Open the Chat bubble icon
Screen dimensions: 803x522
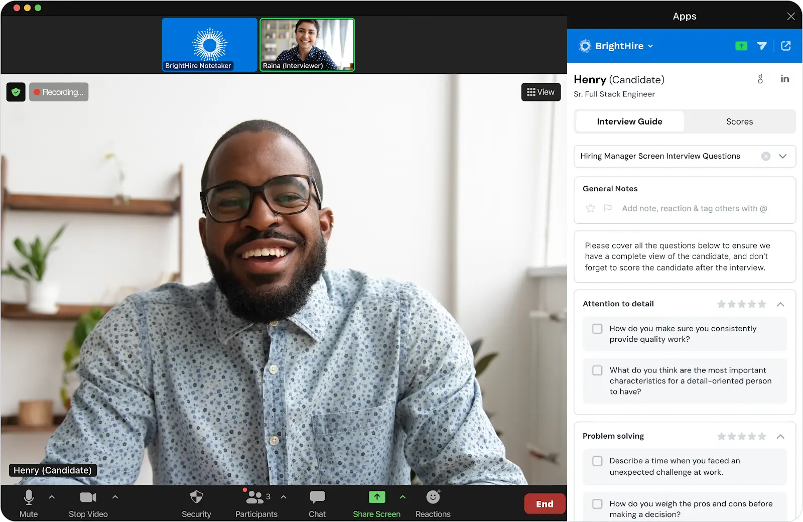[x=317, y=497]
